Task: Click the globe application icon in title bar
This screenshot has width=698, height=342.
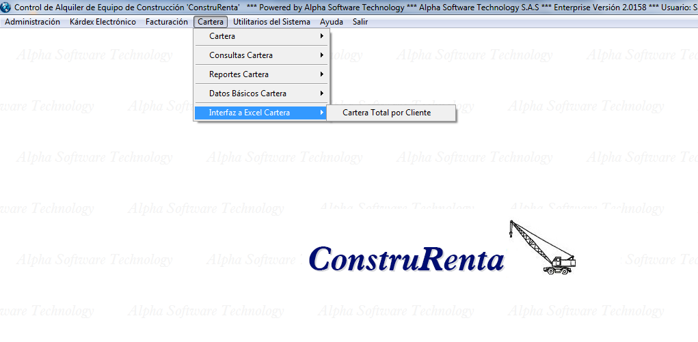Action: [x=7, y=7]
